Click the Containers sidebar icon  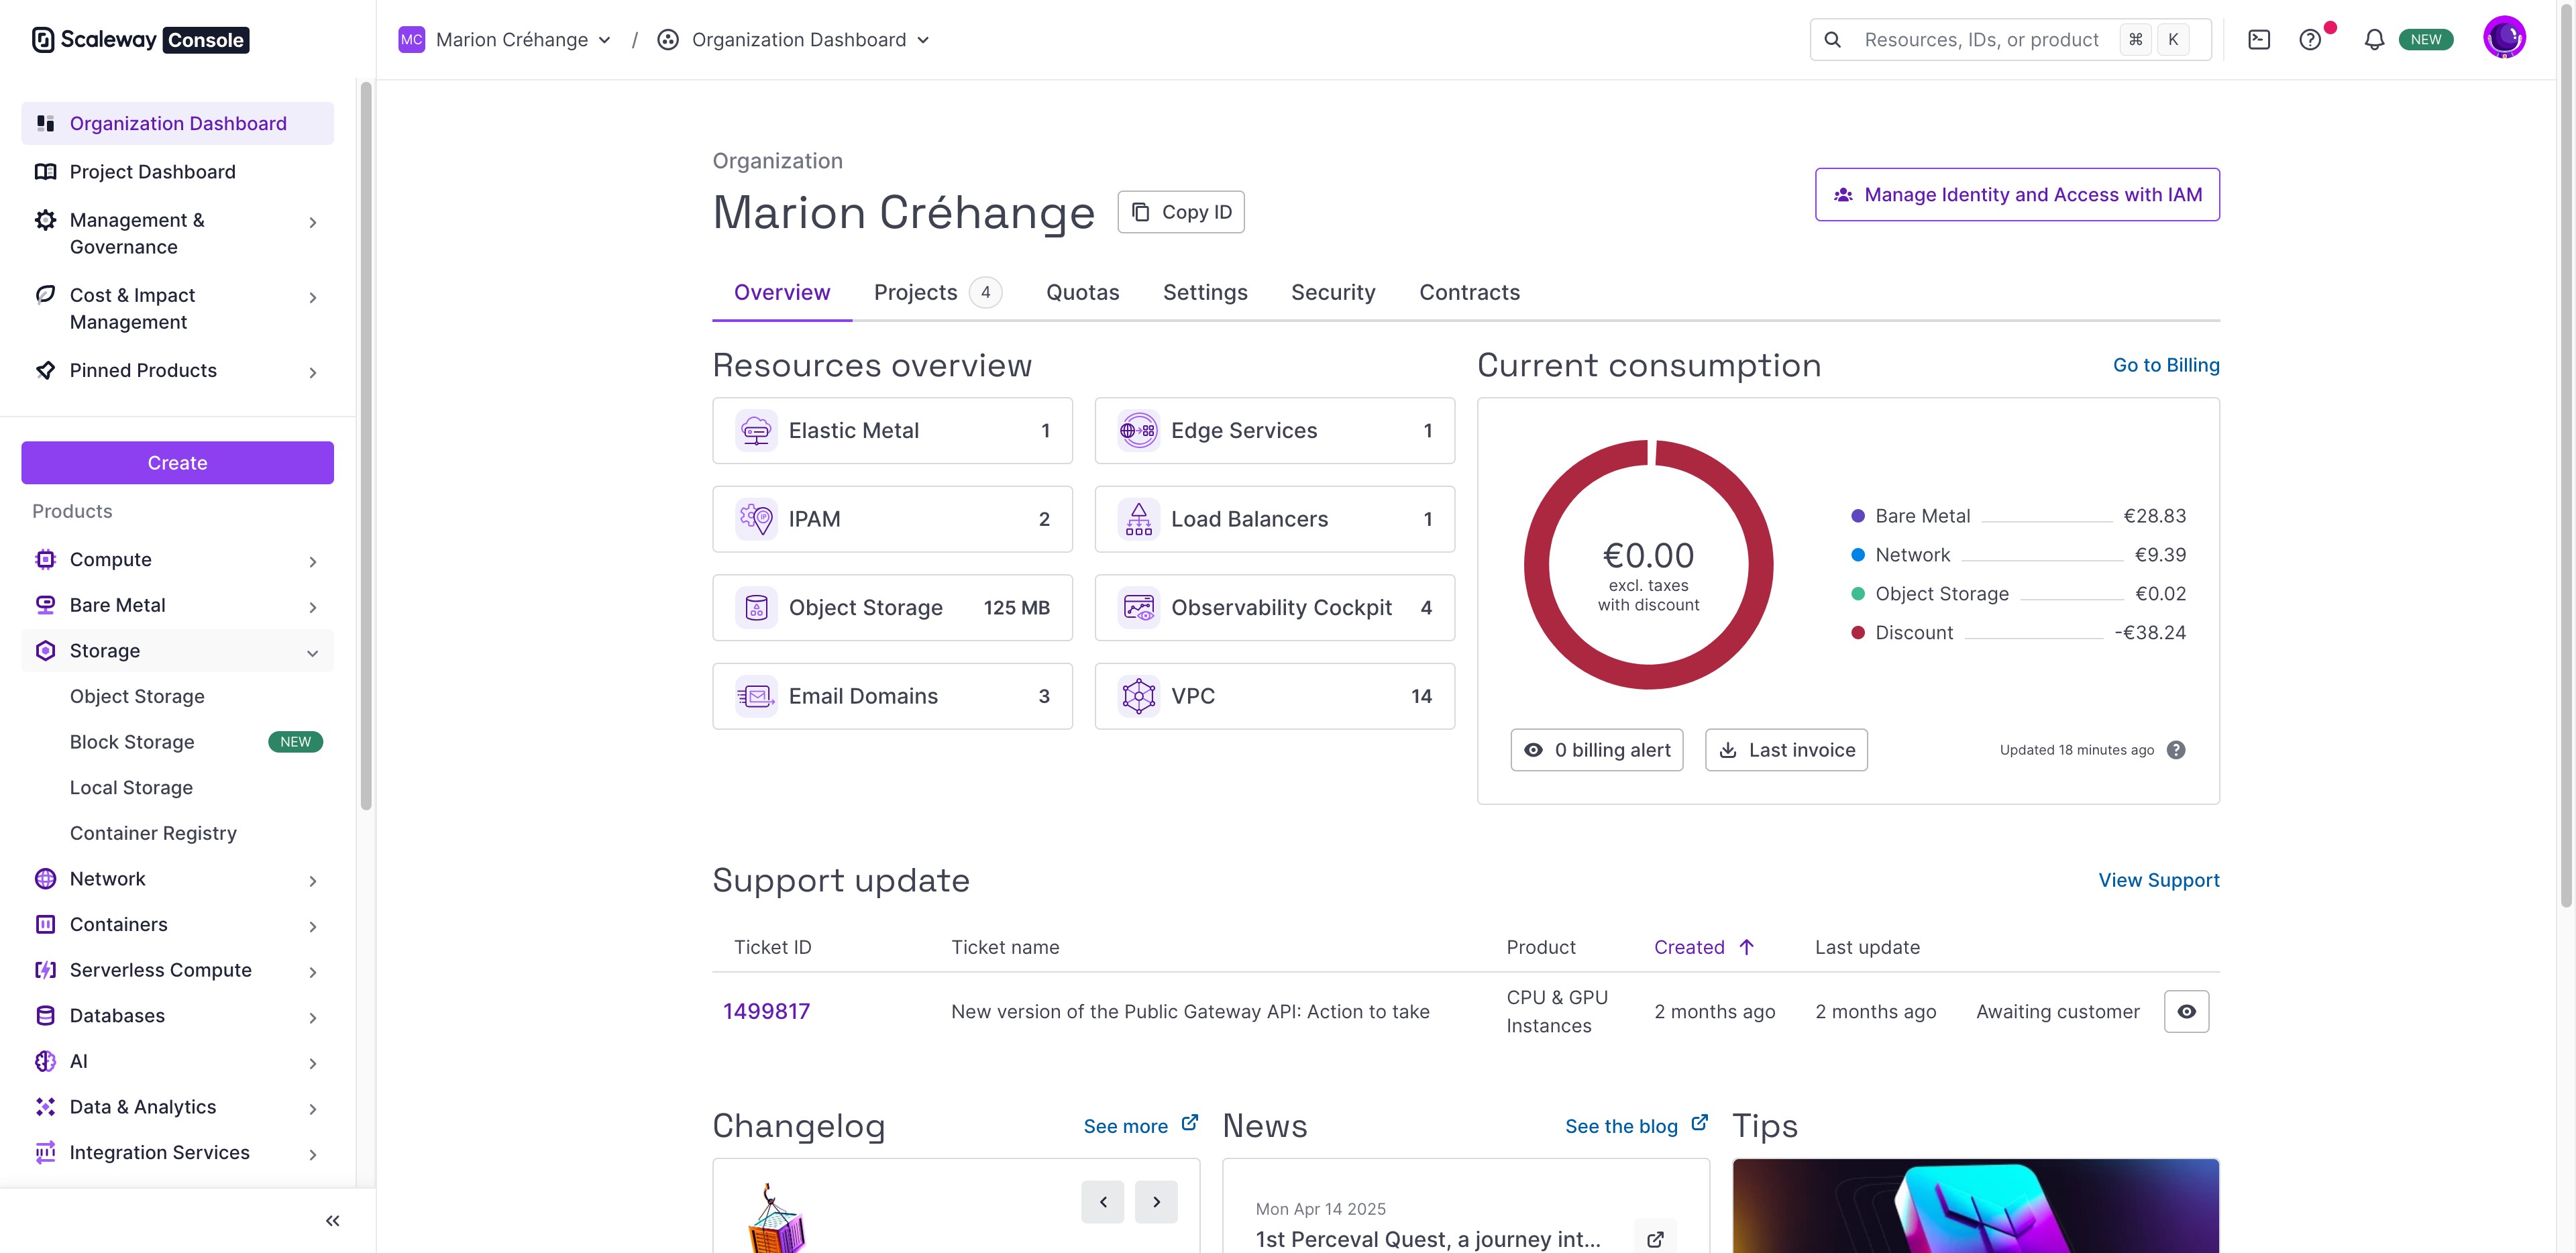tap(45, 925)
